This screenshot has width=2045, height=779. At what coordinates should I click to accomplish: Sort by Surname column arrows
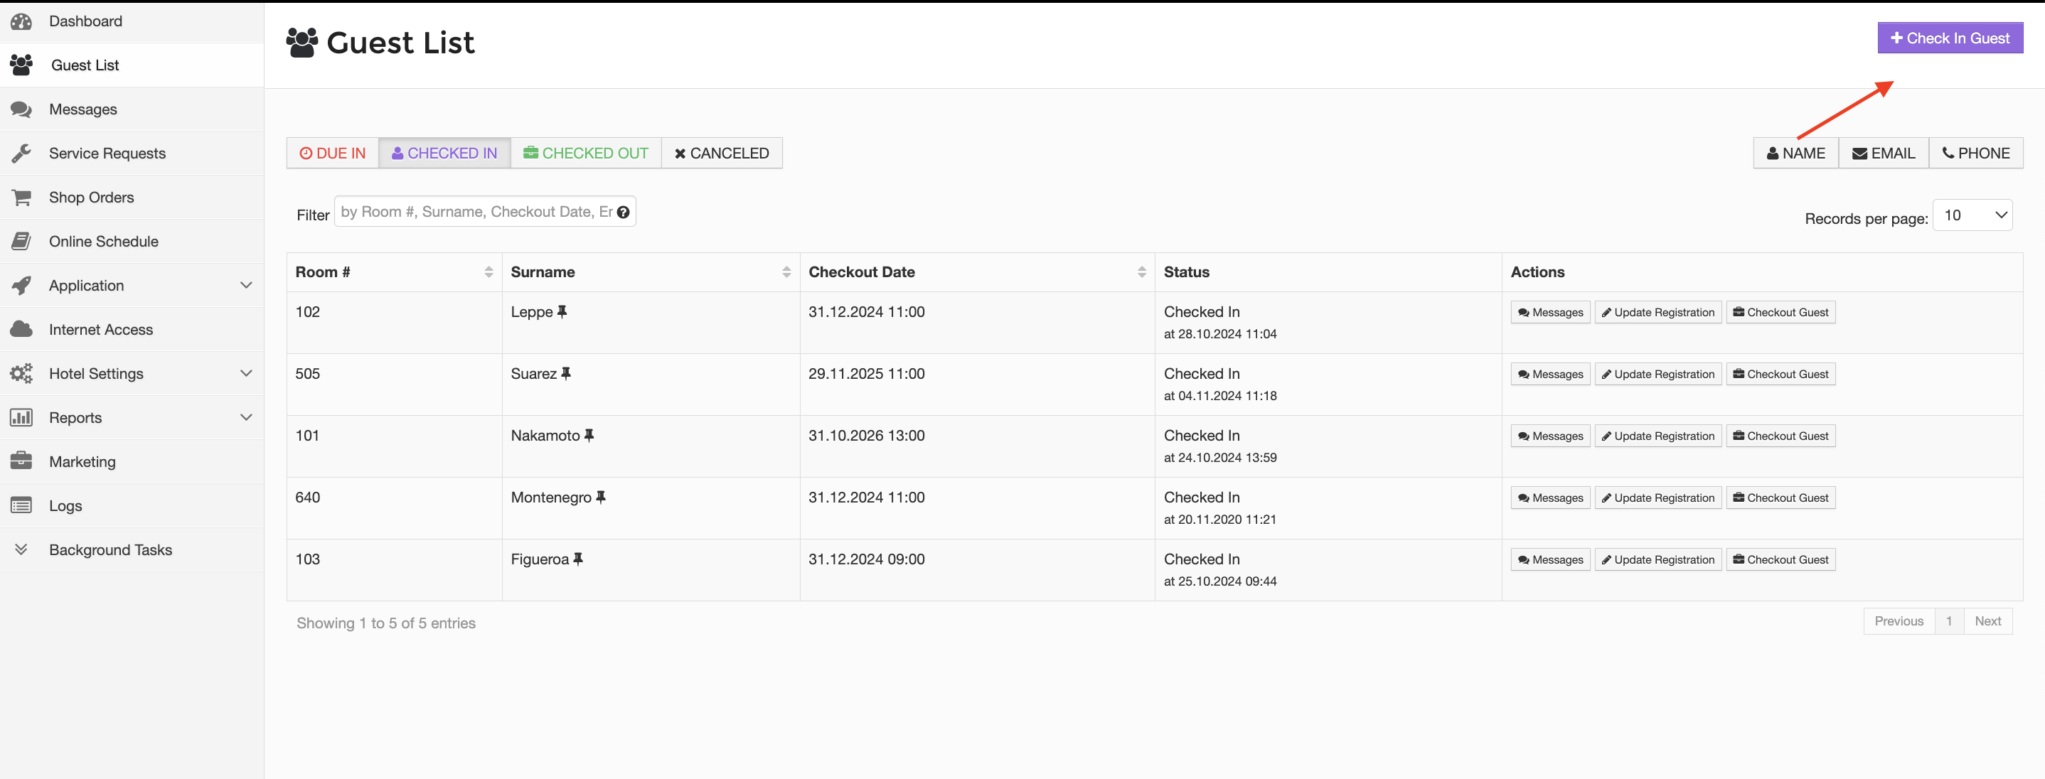[x=786, y=272]
